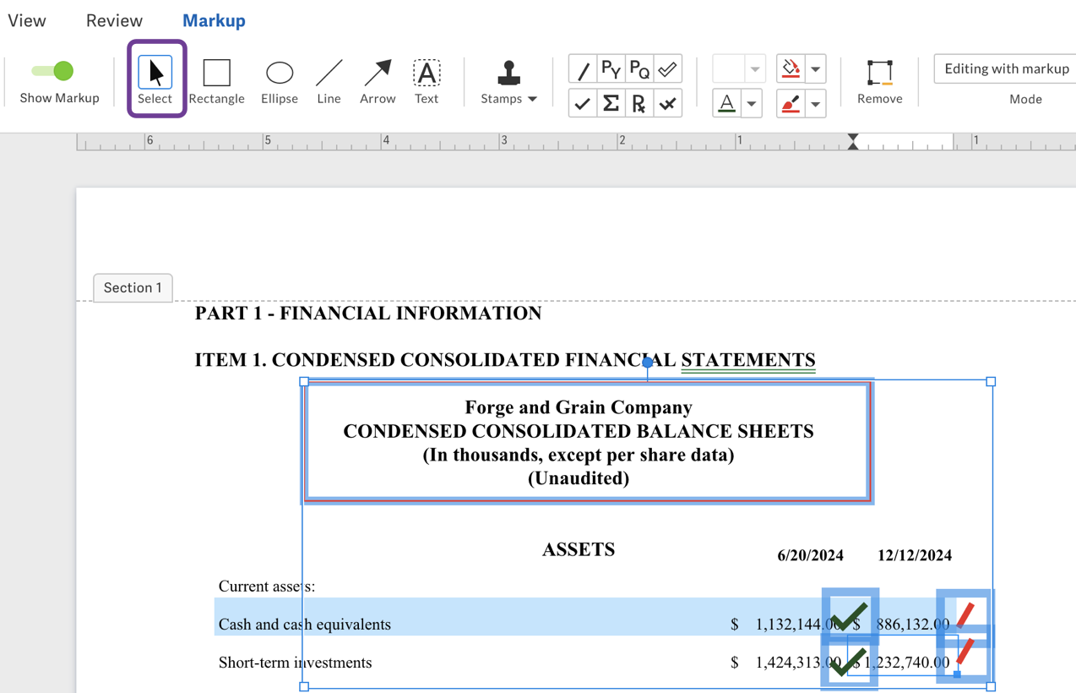Open the Stamps tool
1076x693 pixels.
(x=508, y=81)
